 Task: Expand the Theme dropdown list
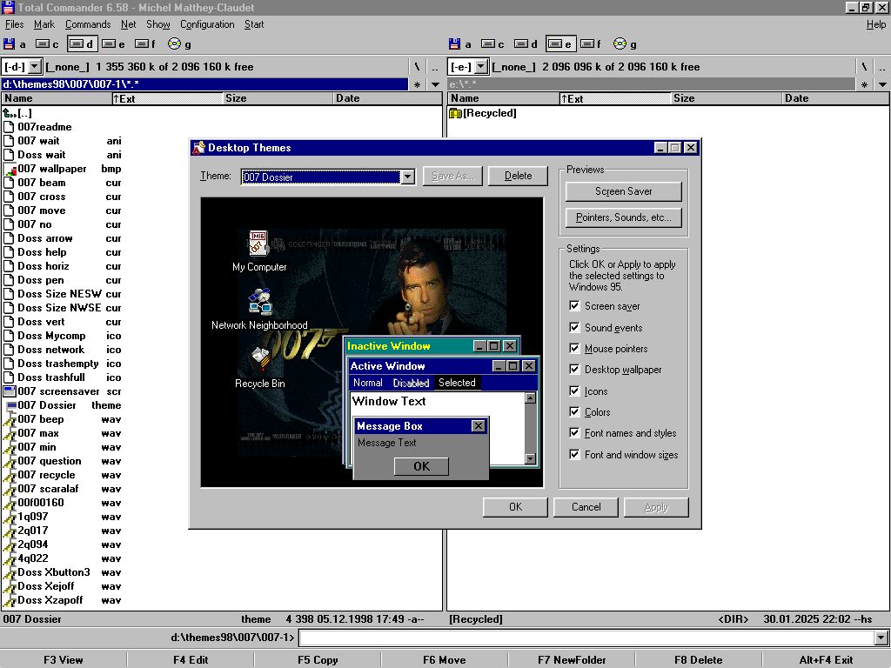coord(407,177)
